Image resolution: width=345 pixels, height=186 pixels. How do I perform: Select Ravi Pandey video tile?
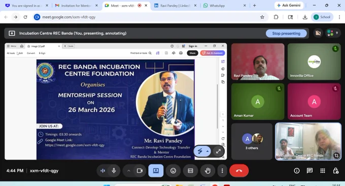click(x=258, y=61)
